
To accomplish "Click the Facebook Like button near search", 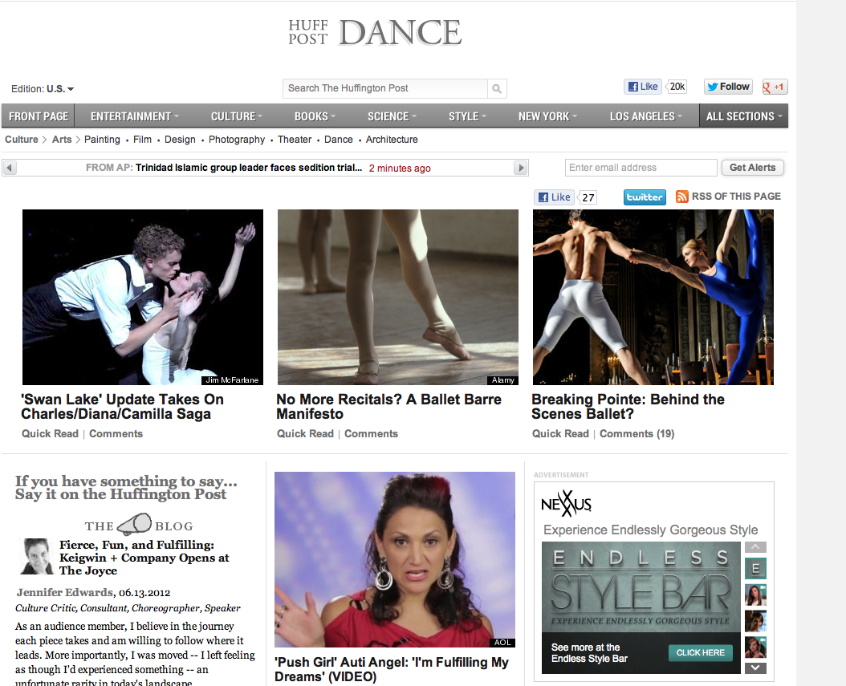I will point(643,87).
